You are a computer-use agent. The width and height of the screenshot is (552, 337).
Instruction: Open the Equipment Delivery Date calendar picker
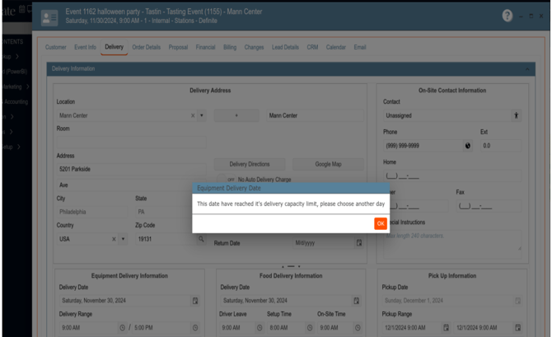point(195,302)
